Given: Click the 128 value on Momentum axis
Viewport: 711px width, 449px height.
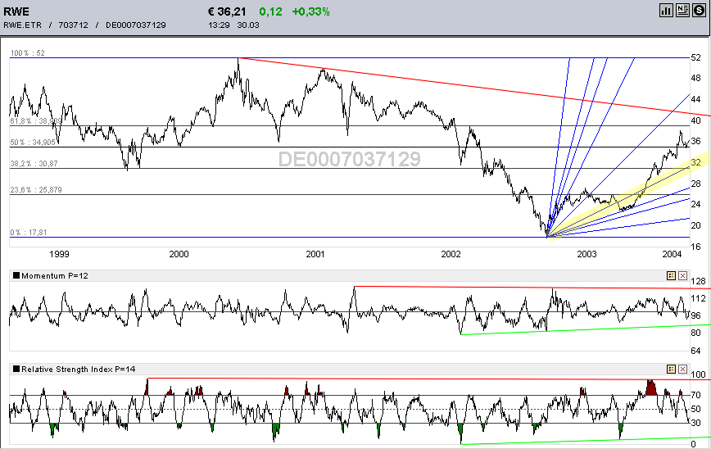Looking at the screenshot, I should pyautogui.click(x=698, y=282).
